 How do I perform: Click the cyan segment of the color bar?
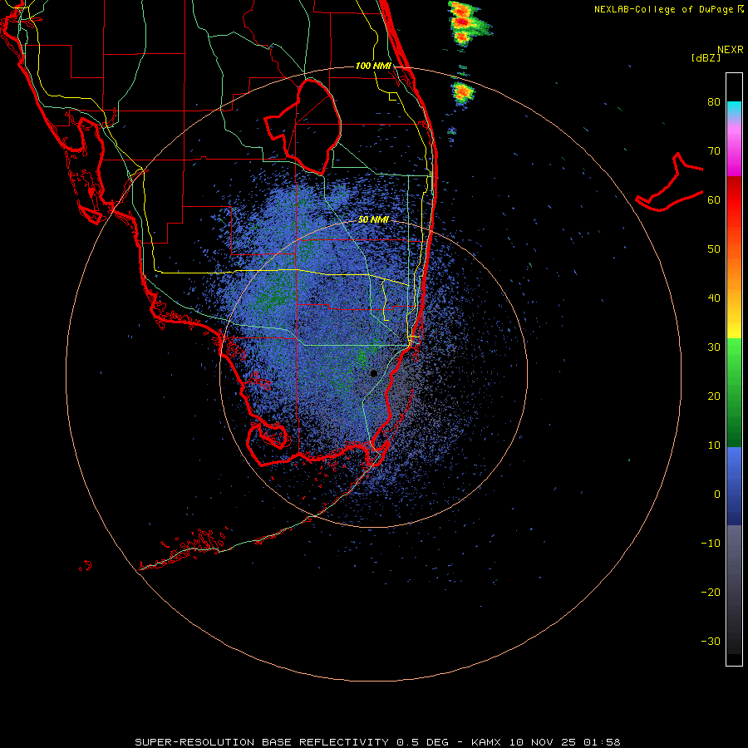(734, 109)
